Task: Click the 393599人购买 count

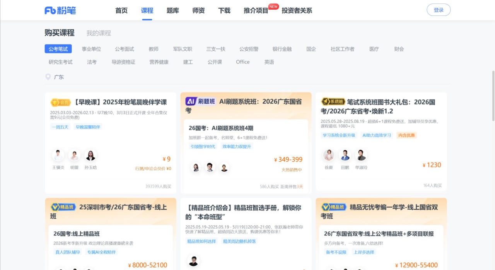Action: (x=158, y=186)
